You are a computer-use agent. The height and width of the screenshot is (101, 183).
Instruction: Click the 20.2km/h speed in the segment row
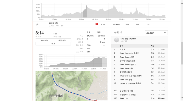pyautogui.click(x=116, y=25)
